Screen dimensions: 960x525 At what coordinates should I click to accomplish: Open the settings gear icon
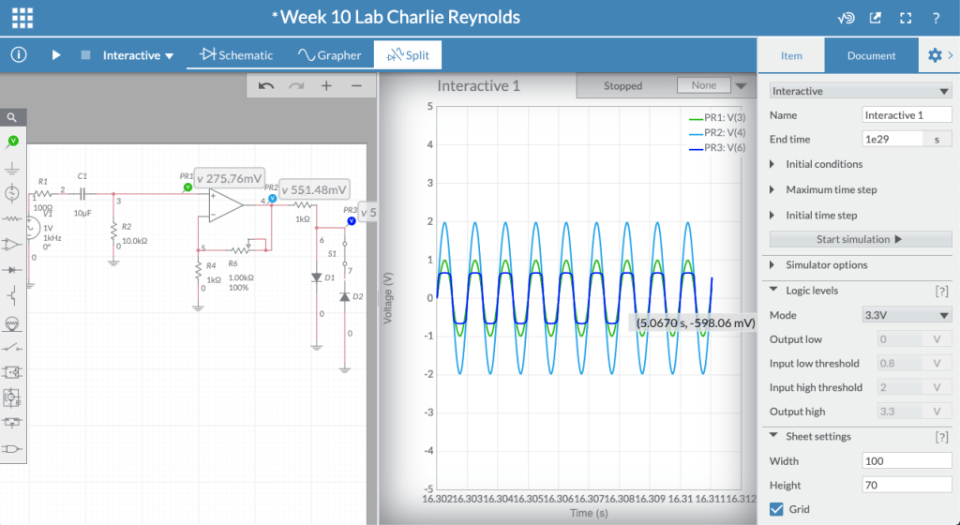(x=935, y=55)
